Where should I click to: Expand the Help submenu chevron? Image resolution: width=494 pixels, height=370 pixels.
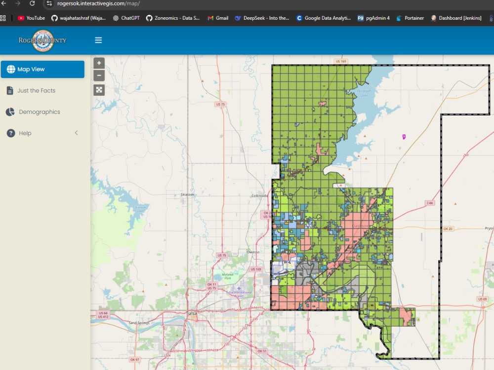point(76,133)
